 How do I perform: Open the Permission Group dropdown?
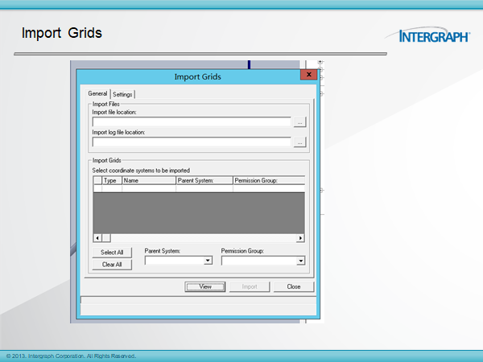click(x=300, y=261)
